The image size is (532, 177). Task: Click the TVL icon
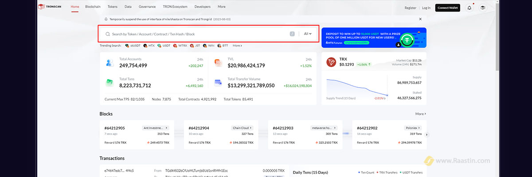point(218,63)
